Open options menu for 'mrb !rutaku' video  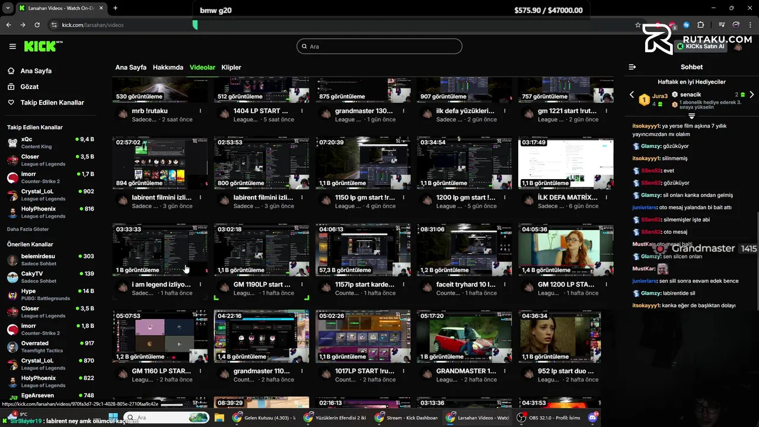pyautogui.click(x=200, y=111)
